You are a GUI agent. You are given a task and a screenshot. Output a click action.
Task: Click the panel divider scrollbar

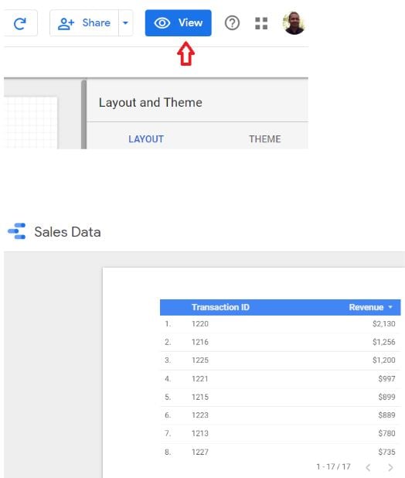coord(83,114)
